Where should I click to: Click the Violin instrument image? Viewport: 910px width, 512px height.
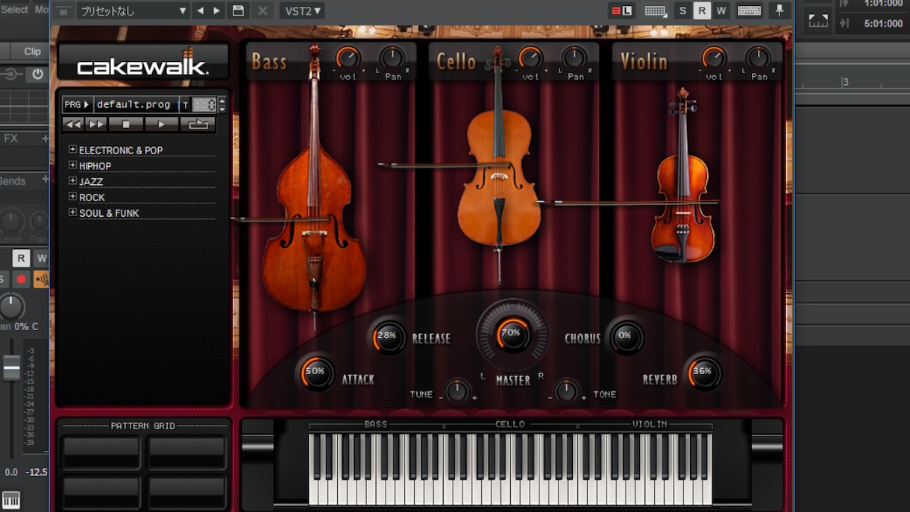[x=682, y=176]
